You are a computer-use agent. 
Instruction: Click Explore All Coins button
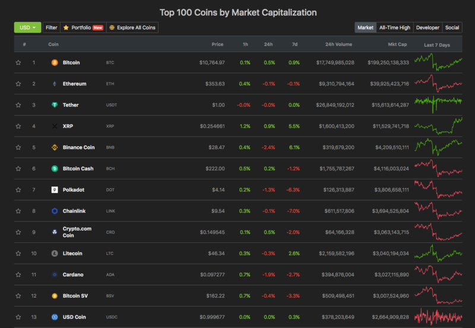pyautogui.click(x=132, y=27)
